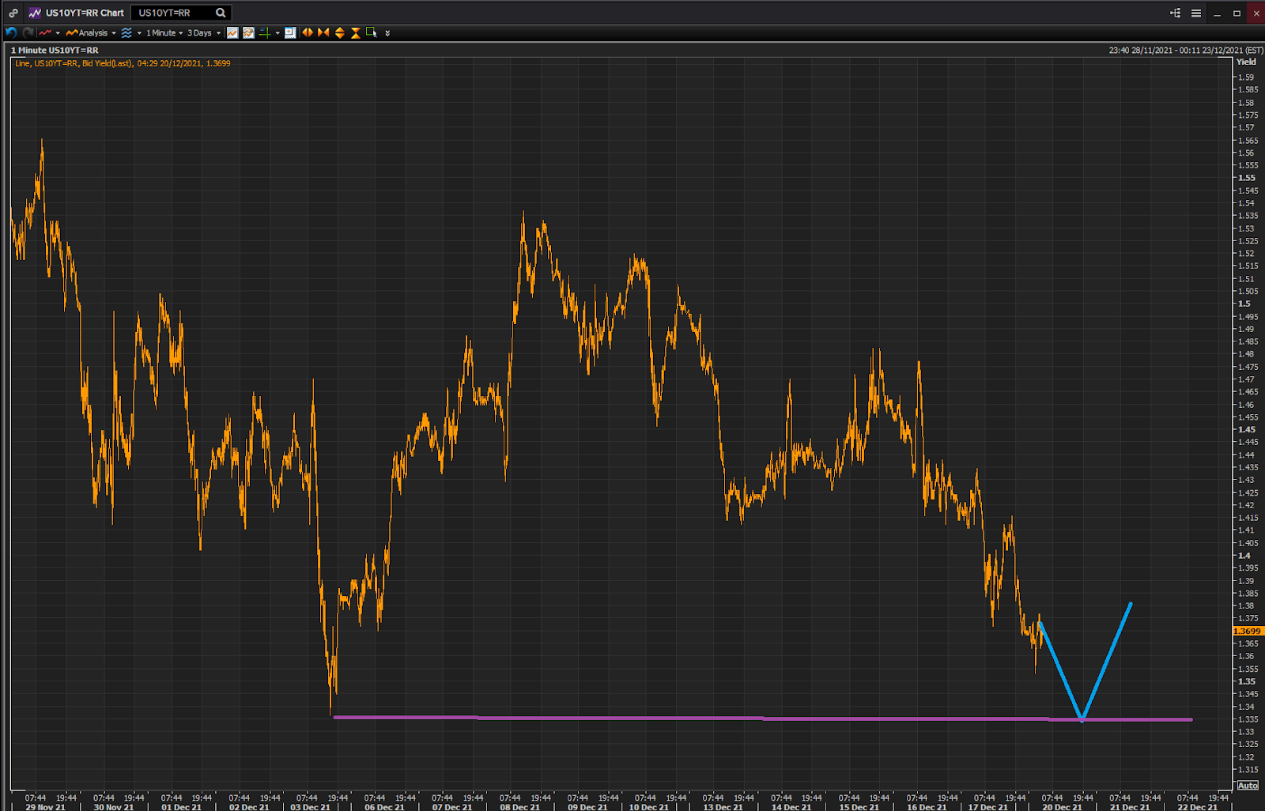
Task: Click the chart with overlay toolbar icon
Action: click(x=248, y=32)
